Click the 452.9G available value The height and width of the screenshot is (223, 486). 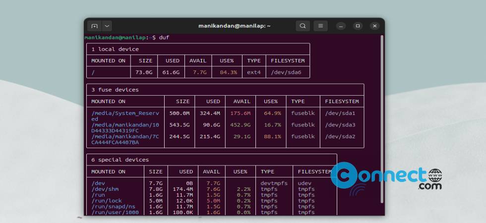coord(240,125)
